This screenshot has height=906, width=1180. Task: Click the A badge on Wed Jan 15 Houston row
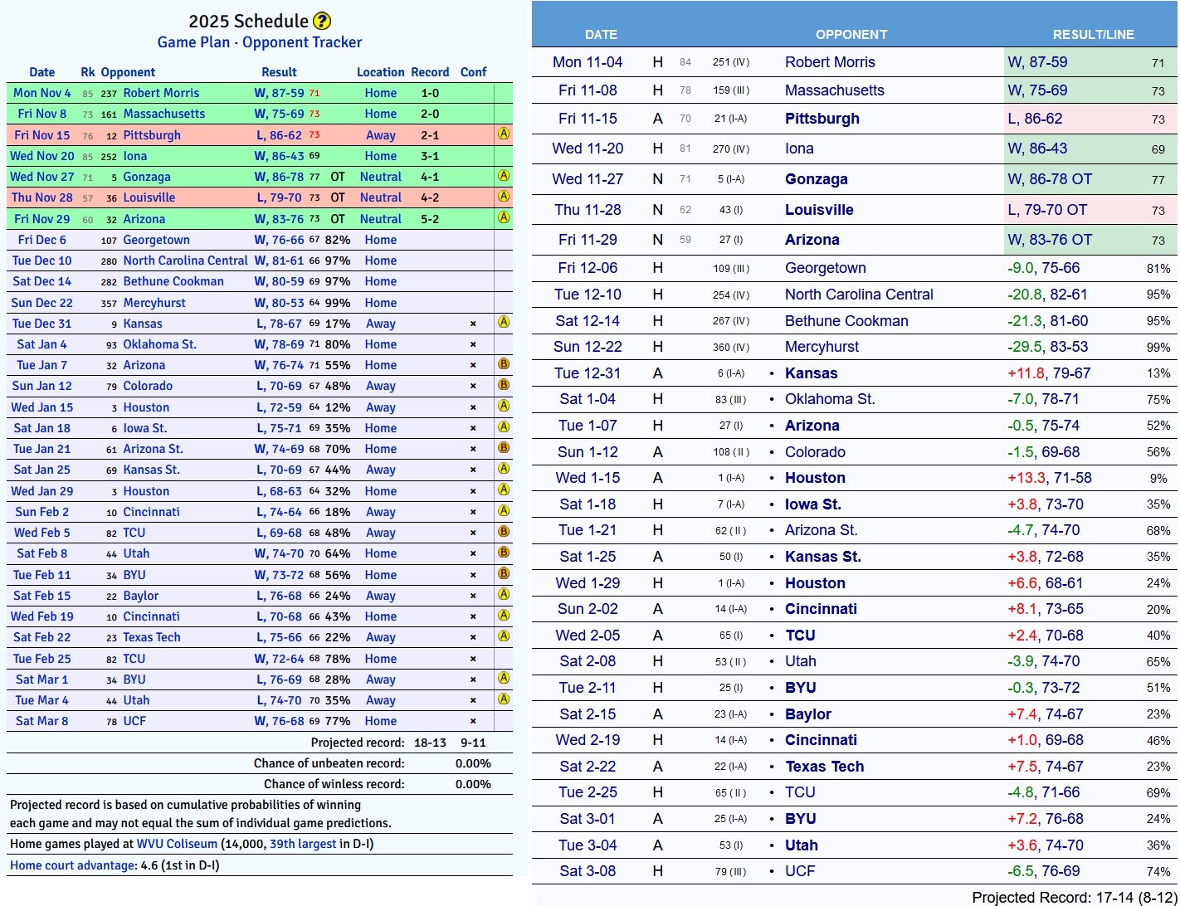coord(503,406)
